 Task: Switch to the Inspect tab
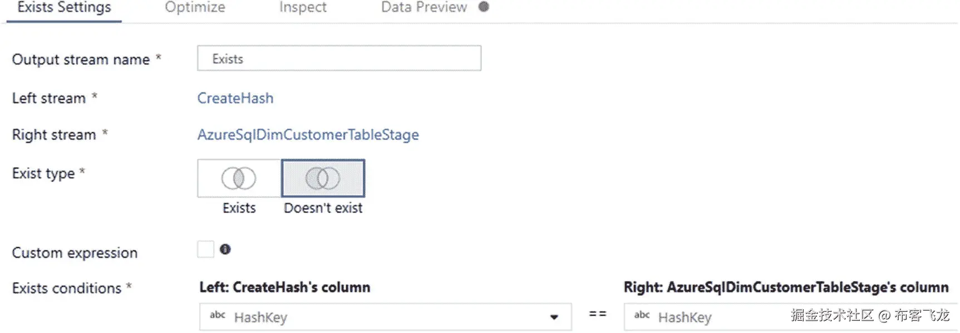click(303, 7)
